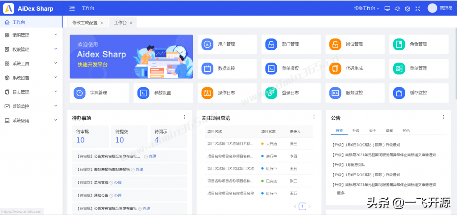Viewport: 457px width, 215px height.
Task: Close the 工作台 tab
Action: (x=131, y=23)
